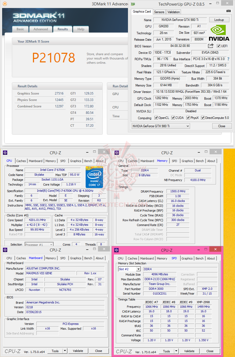Click Validate in the Mainboard CPU-Z window
The width and height of the screenshot is (235, 357).
click(x=78, y=351)
